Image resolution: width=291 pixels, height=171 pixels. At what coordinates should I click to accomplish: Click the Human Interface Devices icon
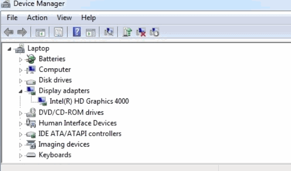point(31,123)
